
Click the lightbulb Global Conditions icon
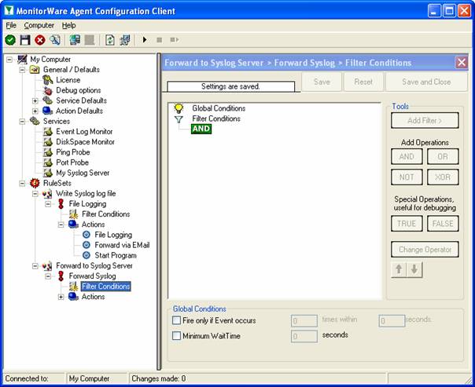[x=179, y=108]
